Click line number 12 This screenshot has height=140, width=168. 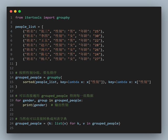12,68
